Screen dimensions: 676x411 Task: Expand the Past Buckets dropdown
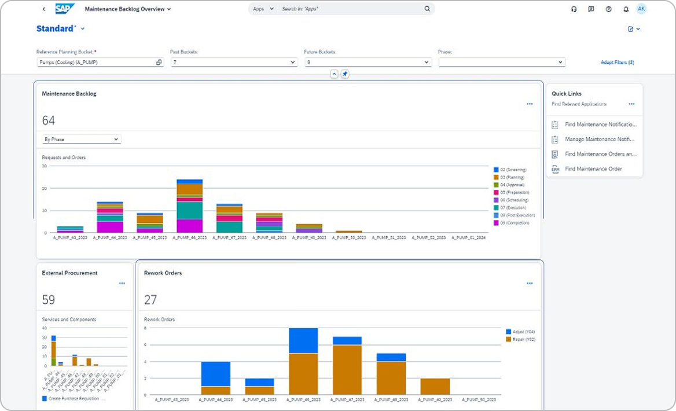[293, 63]
